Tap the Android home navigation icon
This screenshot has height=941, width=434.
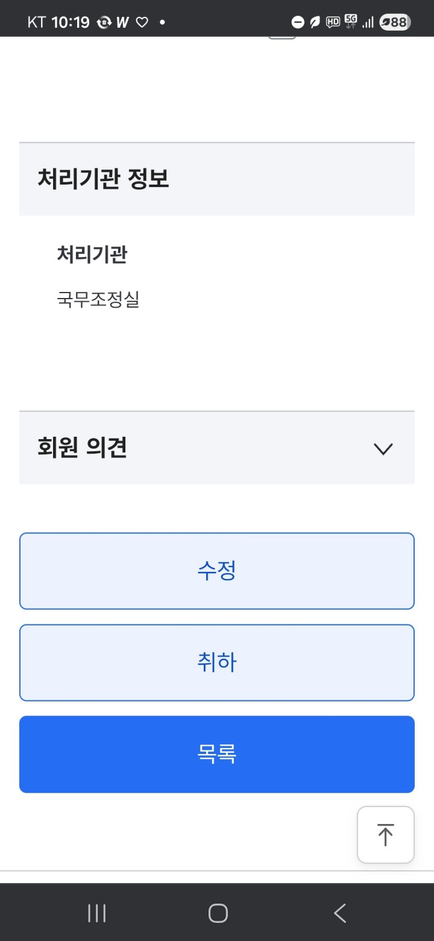pyautogui.click(x=218, y=913)
